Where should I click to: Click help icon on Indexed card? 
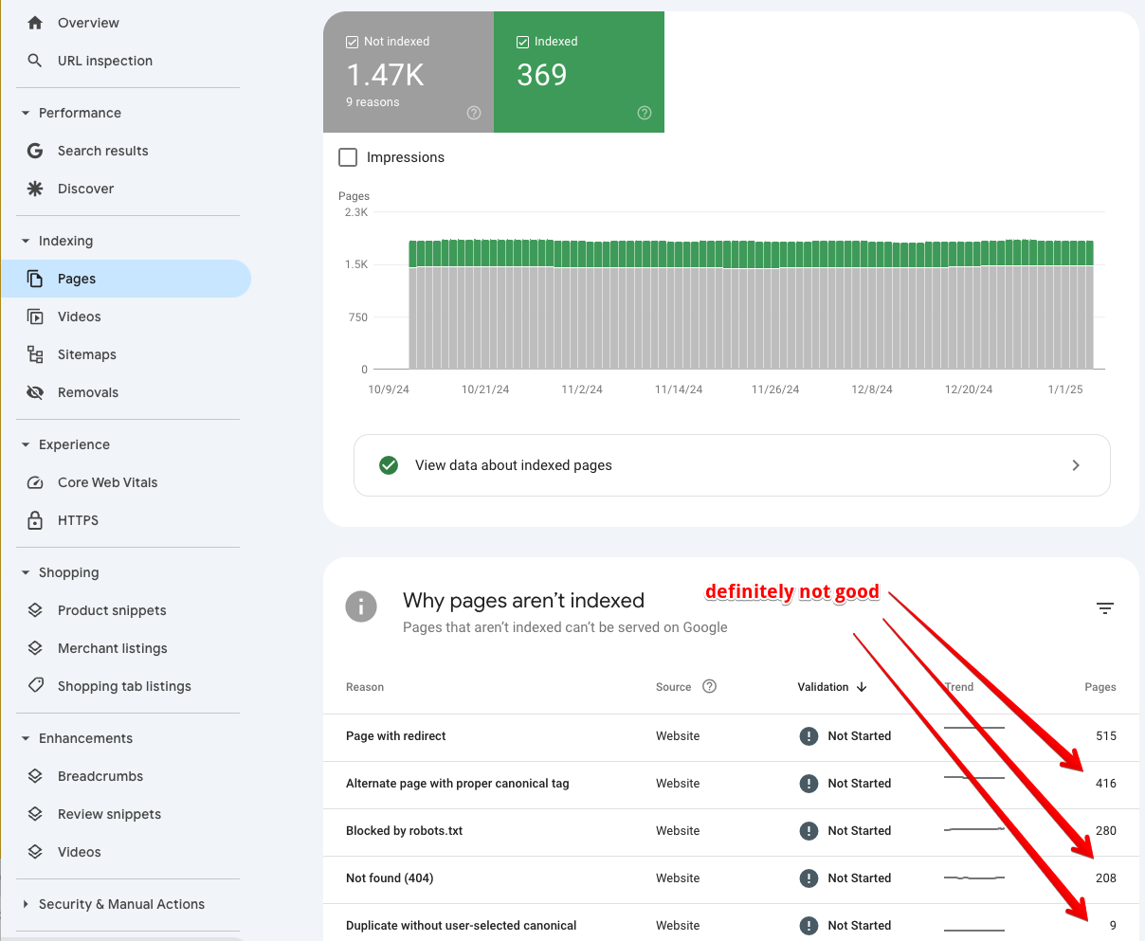pos(645,113)
